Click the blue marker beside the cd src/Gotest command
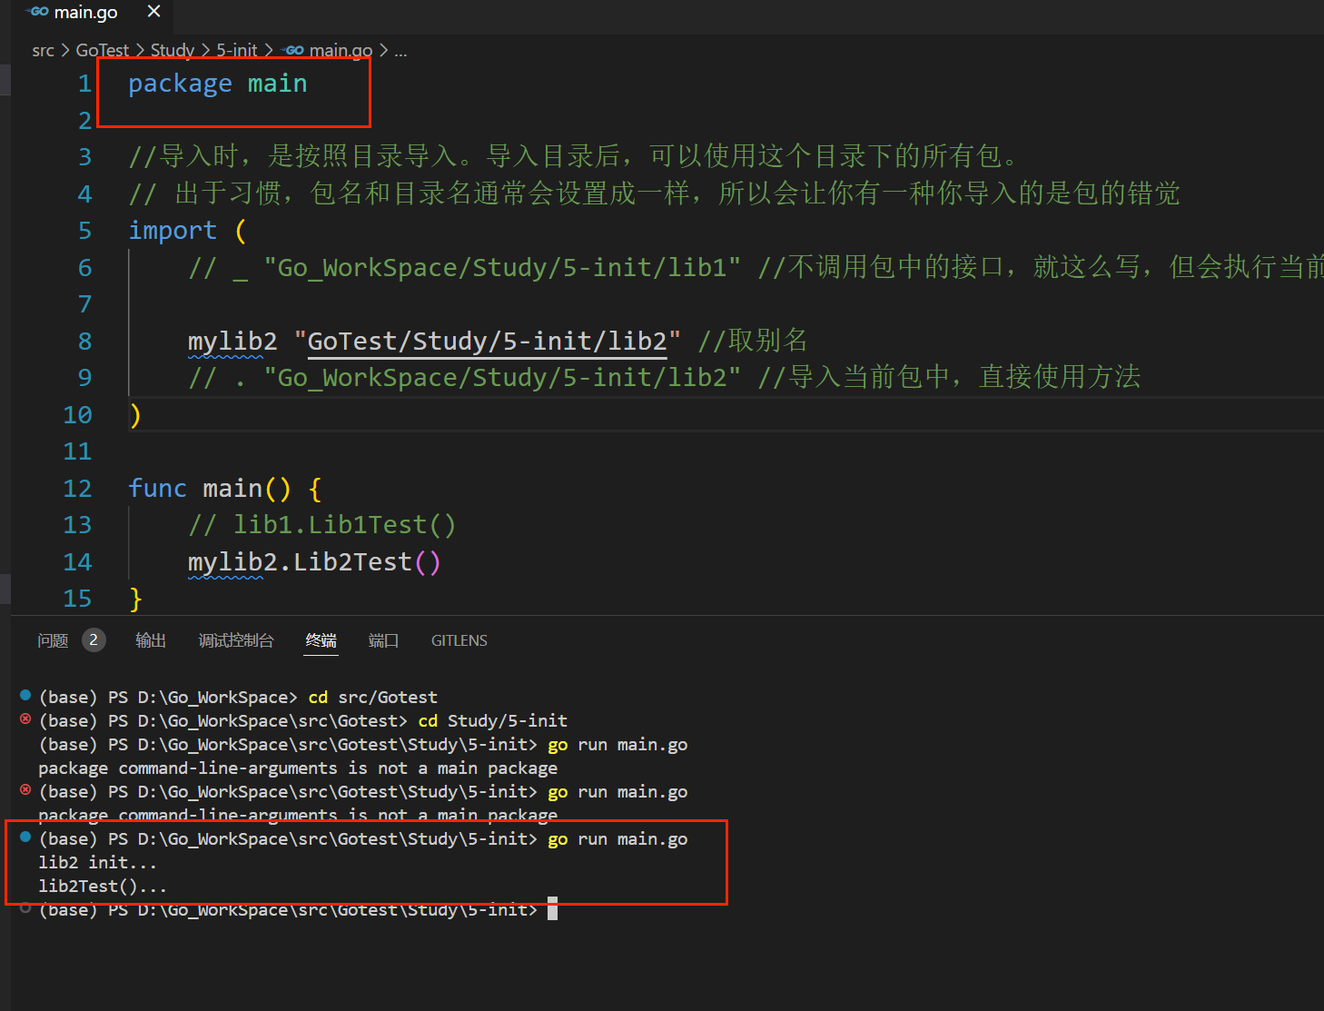Viewport: 1324px width, 1011px height. tap(25, 696)
